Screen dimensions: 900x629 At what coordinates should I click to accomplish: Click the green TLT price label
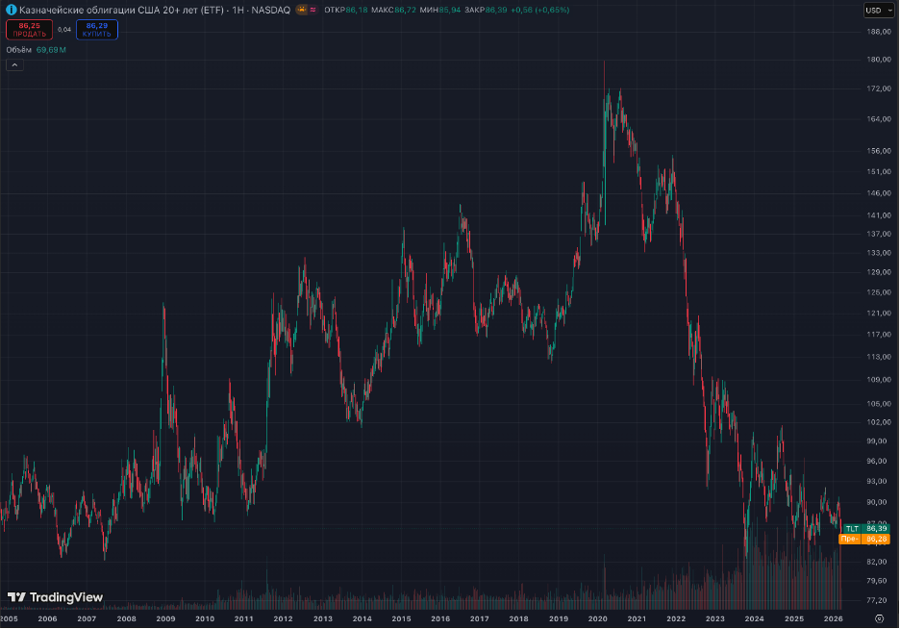[x=866, y=529]
